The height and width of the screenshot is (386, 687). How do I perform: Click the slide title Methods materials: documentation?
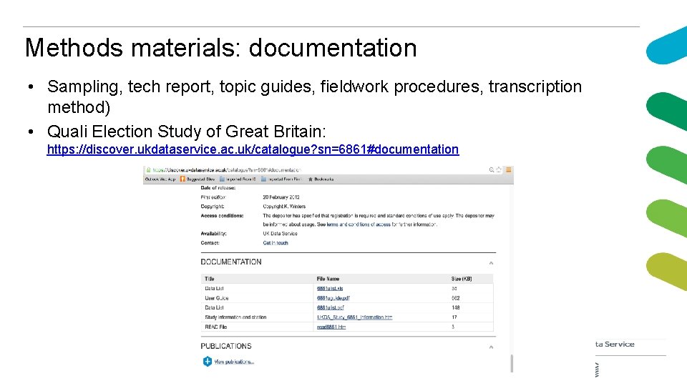click(221, 48)
